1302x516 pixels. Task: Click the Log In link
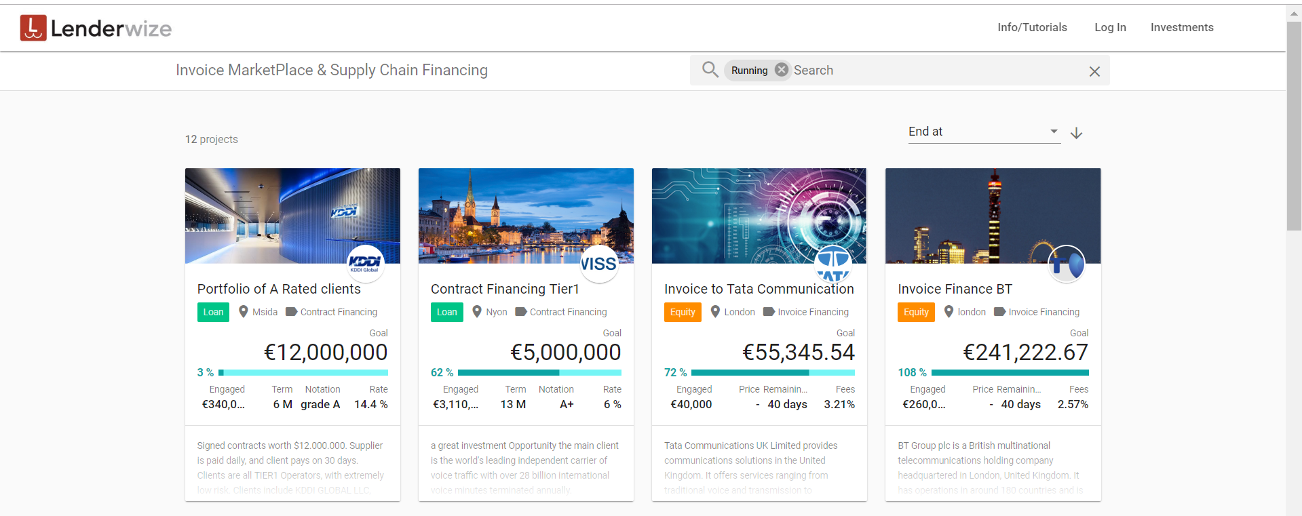click(1110, 27)
